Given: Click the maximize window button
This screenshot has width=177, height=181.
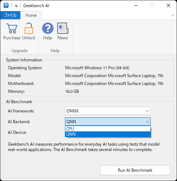Looking at the screenshot, I should [152, 5].
